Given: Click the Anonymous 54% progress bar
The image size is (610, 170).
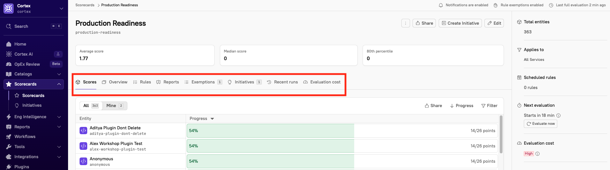Looking at the screenshot, I should click(342, 161).
